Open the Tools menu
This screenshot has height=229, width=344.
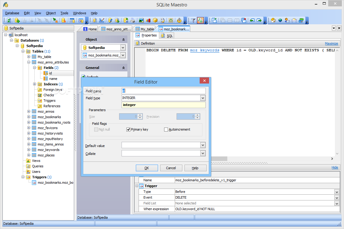pos(64,13)
